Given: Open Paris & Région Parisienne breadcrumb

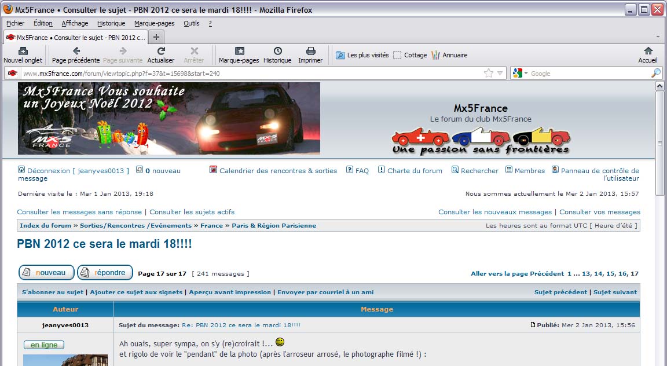Looking at the screenshot, I should pyautogui.click(x=274, y=225).
